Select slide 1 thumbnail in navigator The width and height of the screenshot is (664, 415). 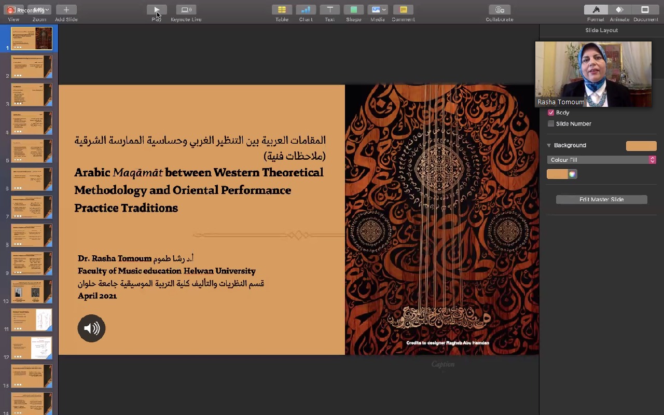pyautogui.click(x=32, y=39)
